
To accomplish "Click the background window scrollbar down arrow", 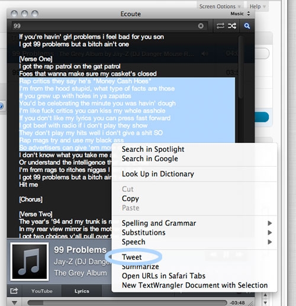I will pyautogui.click(x=265, y=302).
